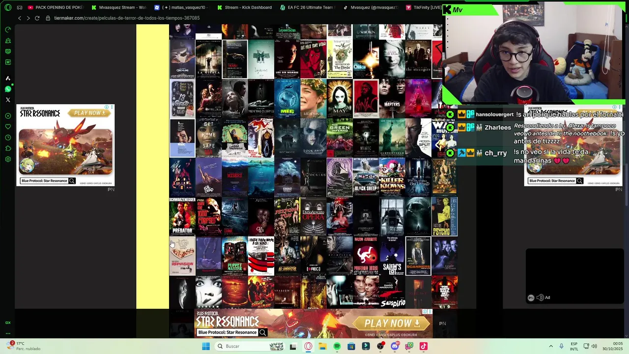The width and height of the screenshot is (629, 354).
Task: Click PLAY NOW in bottom banner ad
Action: point(392,324)
